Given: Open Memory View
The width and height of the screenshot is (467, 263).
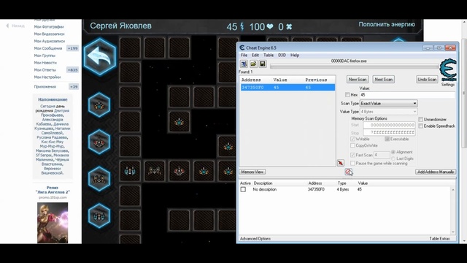Looking at the screenshot, I should (252, 172).
